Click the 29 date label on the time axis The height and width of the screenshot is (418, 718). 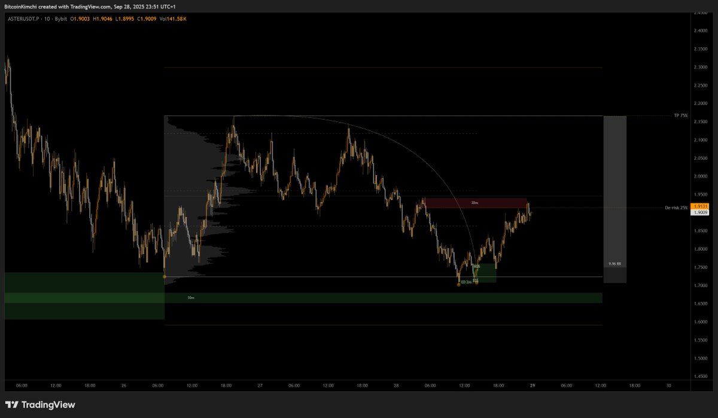point(531,386)
